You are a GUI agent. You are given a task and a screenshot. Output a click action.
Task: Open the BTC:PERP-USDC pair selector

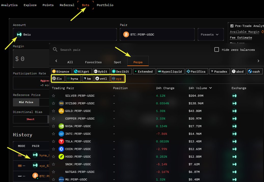[157, 35]
